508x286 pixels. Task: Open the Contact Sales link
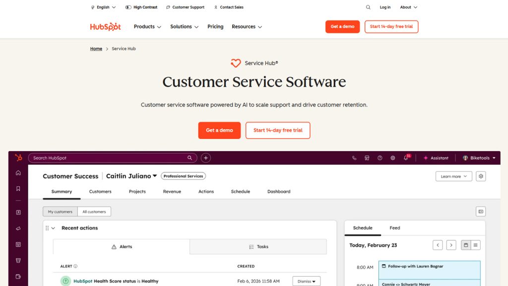229,7
